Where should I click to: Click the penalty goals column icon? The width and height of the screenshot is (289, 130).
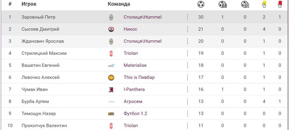(x=222, y=4)
